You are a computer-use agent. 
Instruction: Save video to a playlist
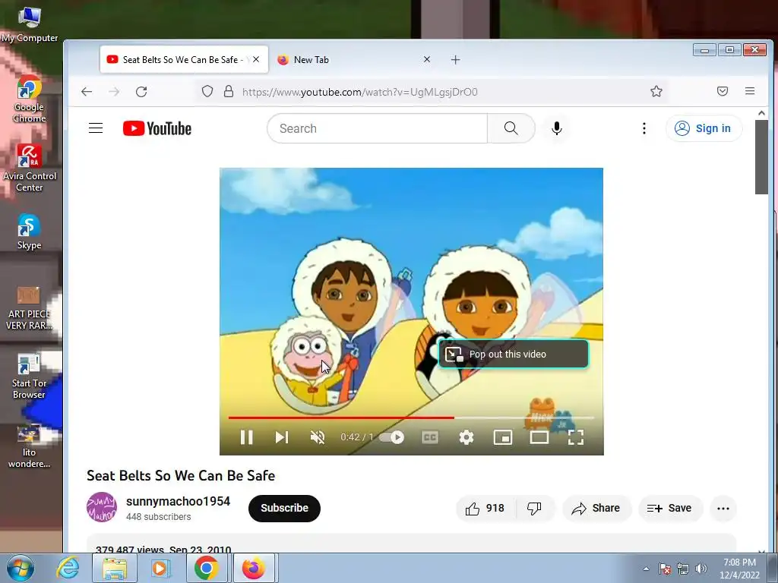pyautogui.click(x=670, y=508)
